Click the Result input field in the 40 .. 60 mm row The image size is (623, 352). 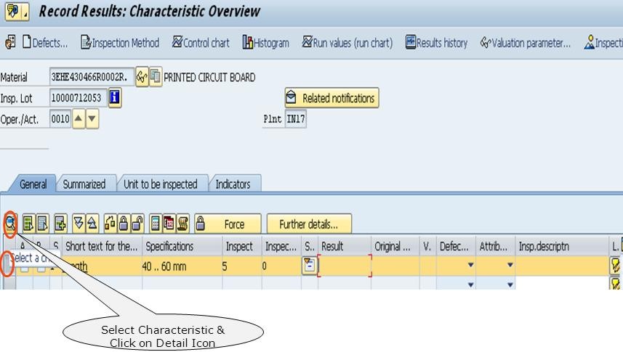(345, 266)
